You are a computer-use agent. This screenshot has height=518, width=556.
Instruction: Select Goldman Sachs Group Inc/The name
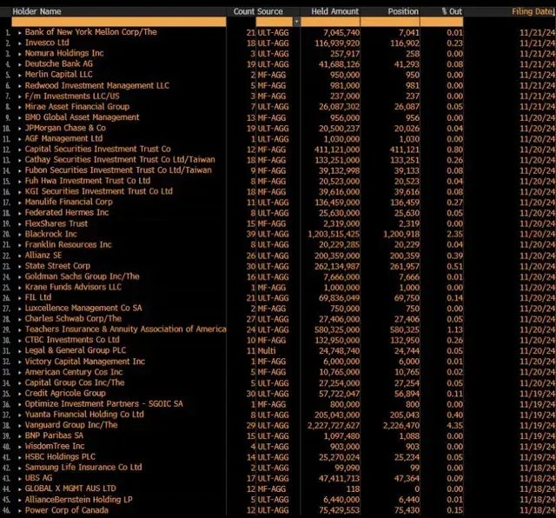coord(82,276)
